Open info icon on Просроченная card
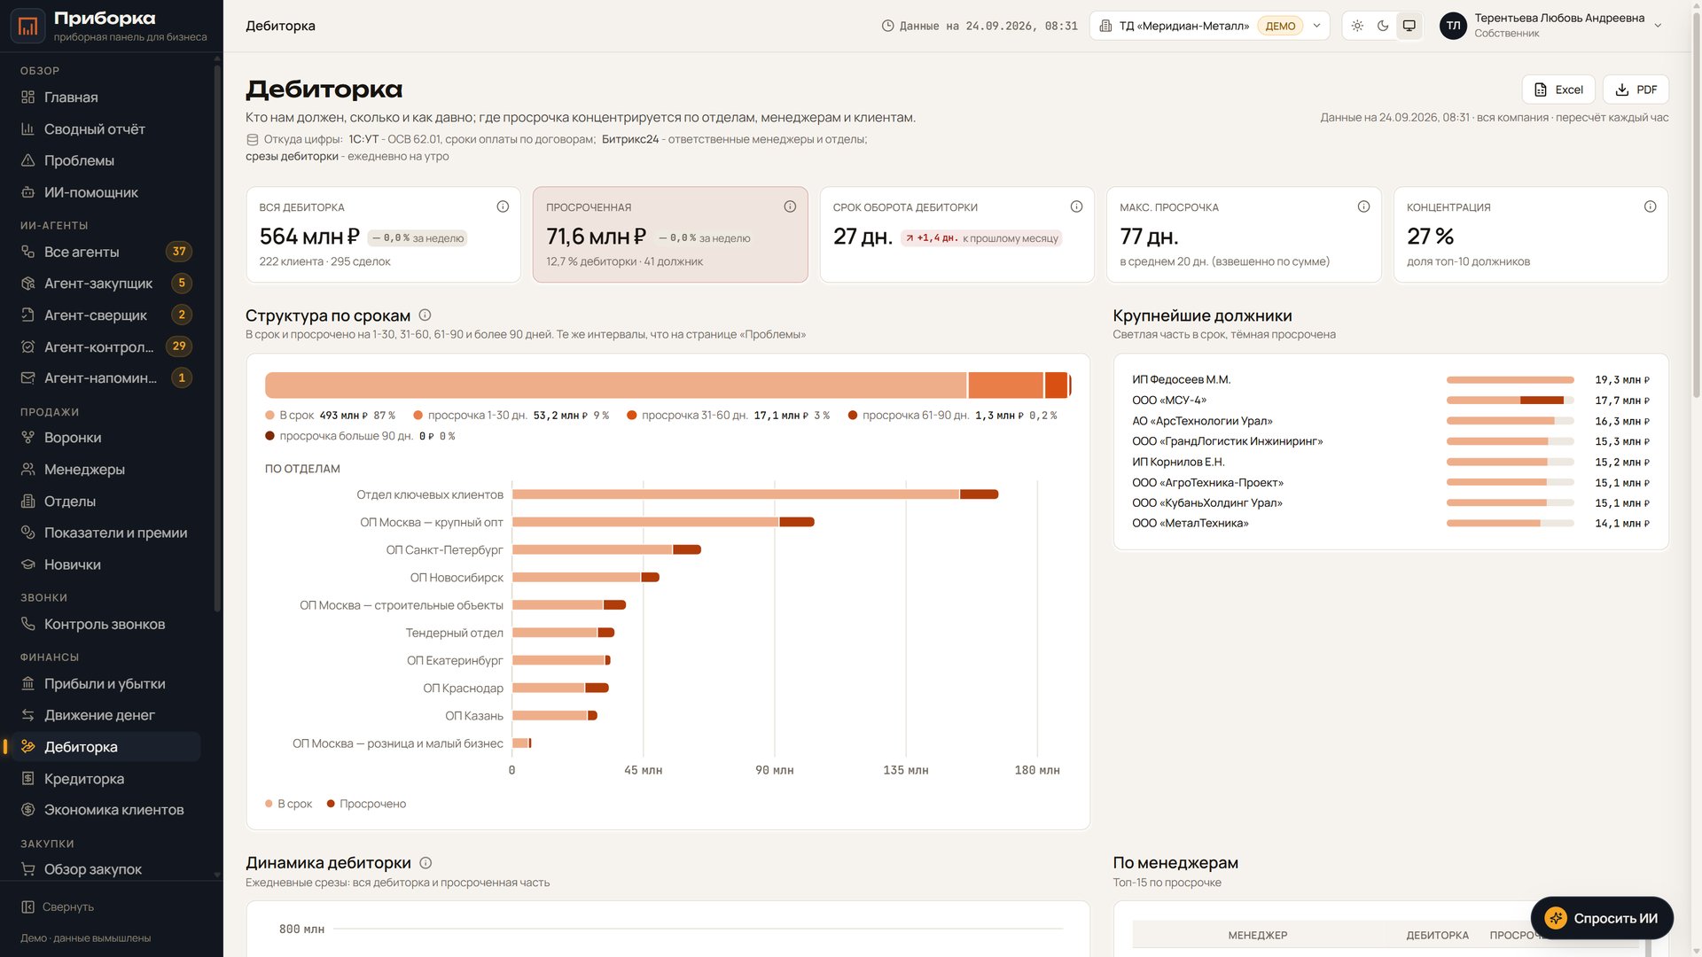Viewport: 1702px width, 957px height. point(790,206)
